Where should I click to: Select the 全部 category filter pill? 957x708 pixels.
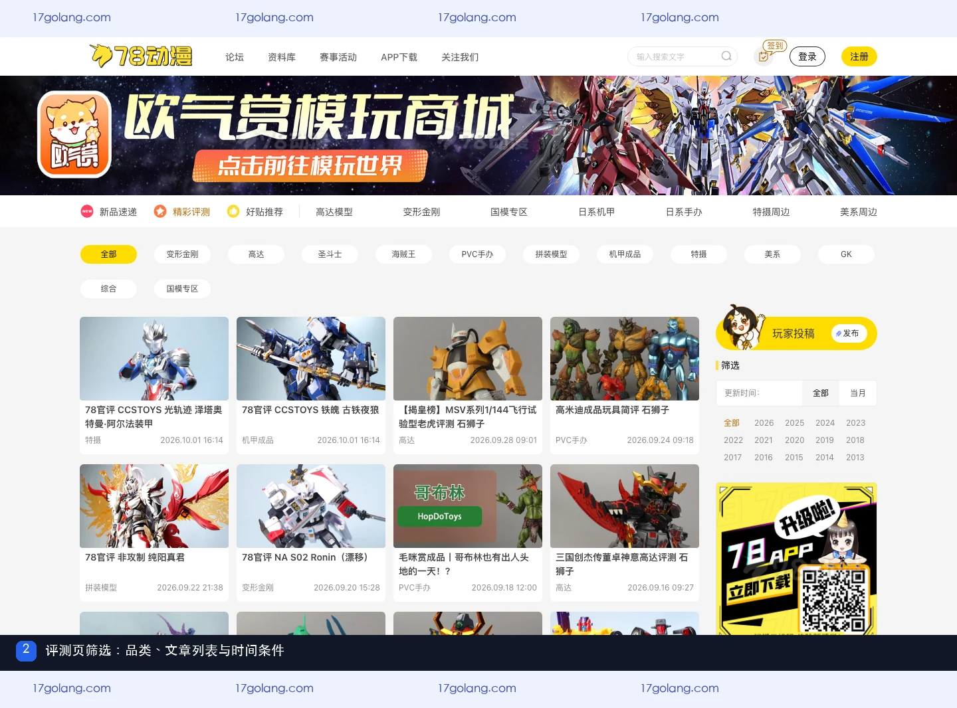[108, 254]
